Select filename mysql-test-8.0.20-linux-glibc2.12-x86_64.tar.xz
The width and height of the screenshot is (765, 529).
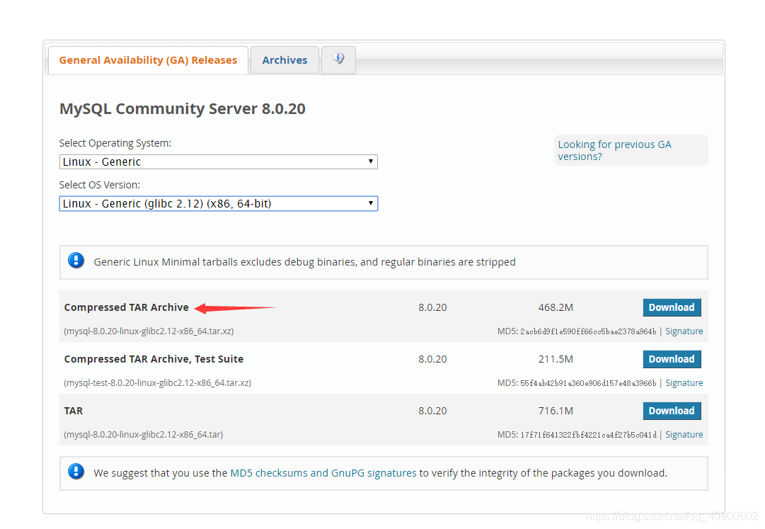(158, 382)
